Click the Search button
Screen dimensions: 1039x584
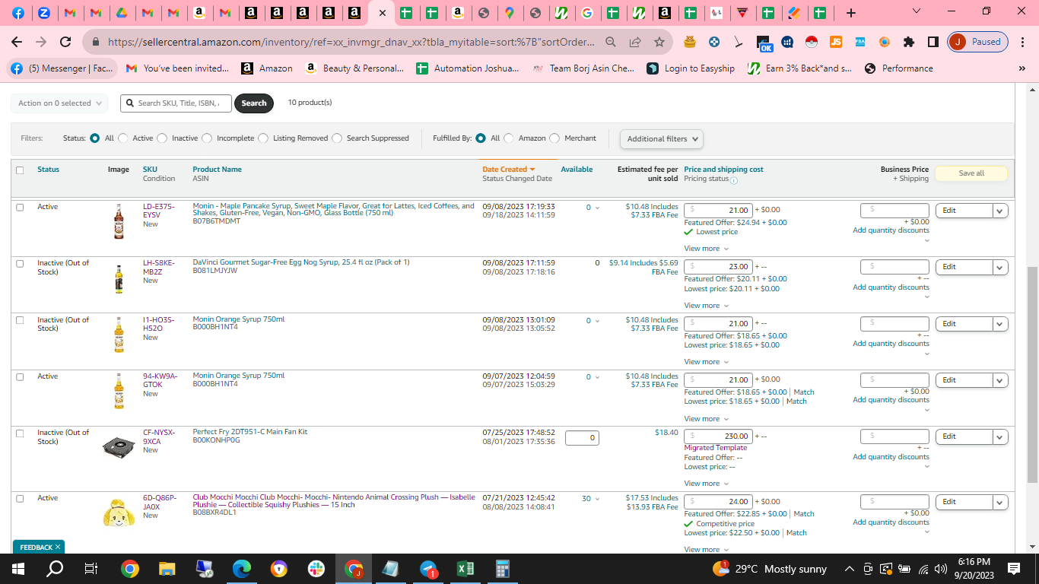[x=254, y=103]
